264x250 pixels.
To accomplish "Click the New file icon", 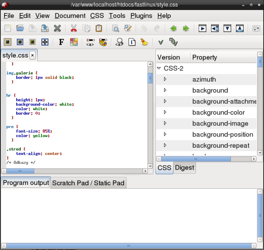I will pos(8,28).
